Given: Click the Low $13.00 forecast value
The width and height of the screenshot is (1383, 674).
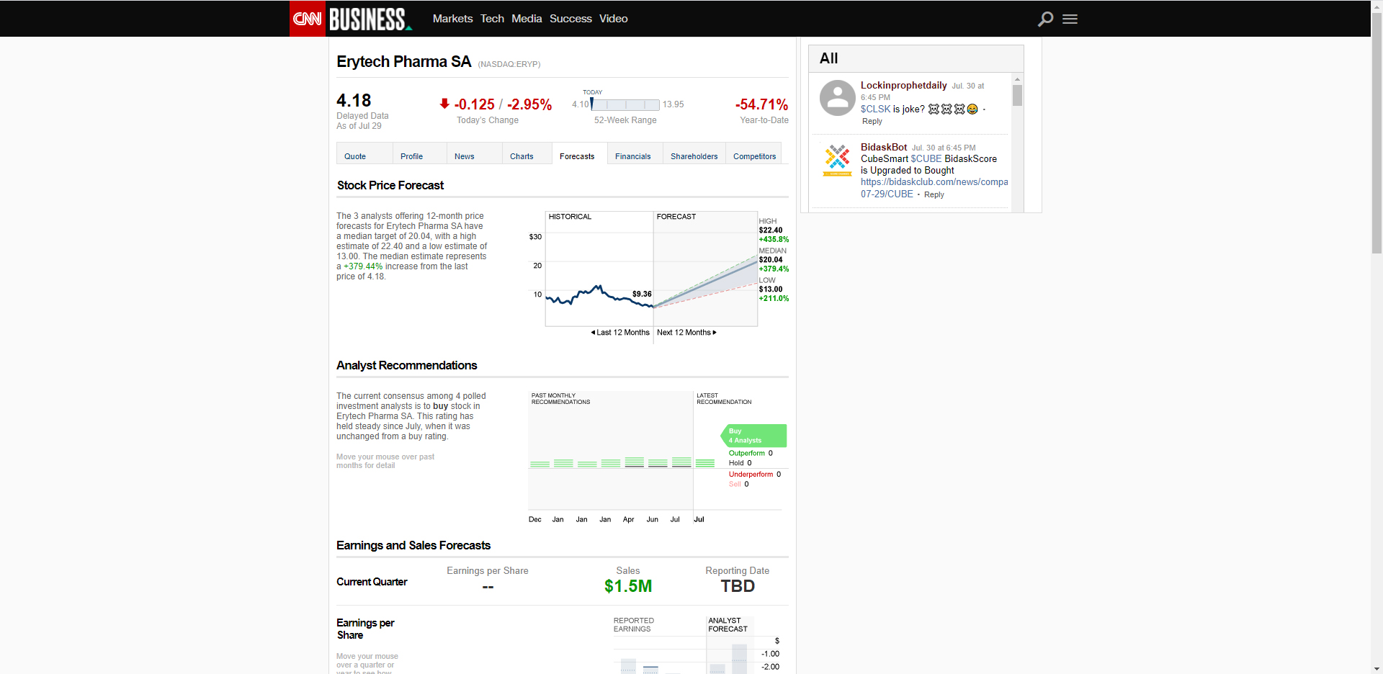Looking at the screenshot, I should (771, 289).
